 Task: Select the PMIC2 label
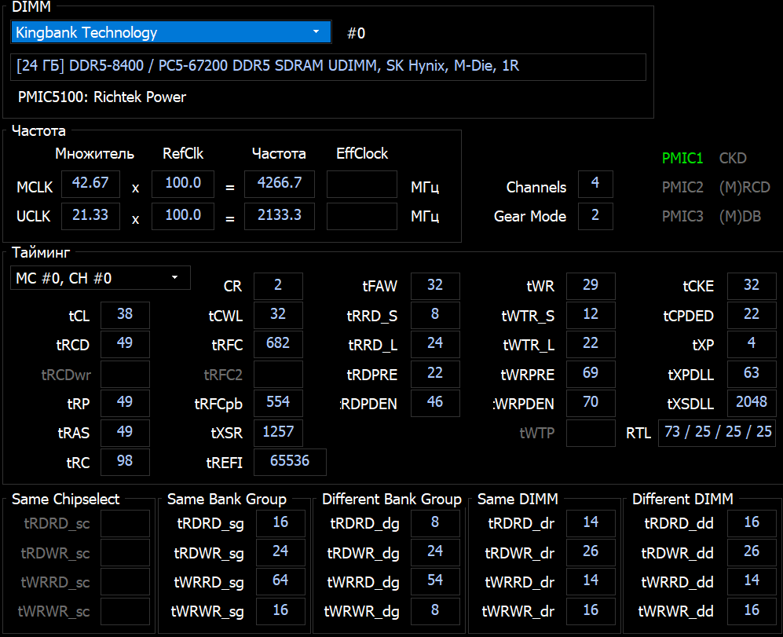682,188
